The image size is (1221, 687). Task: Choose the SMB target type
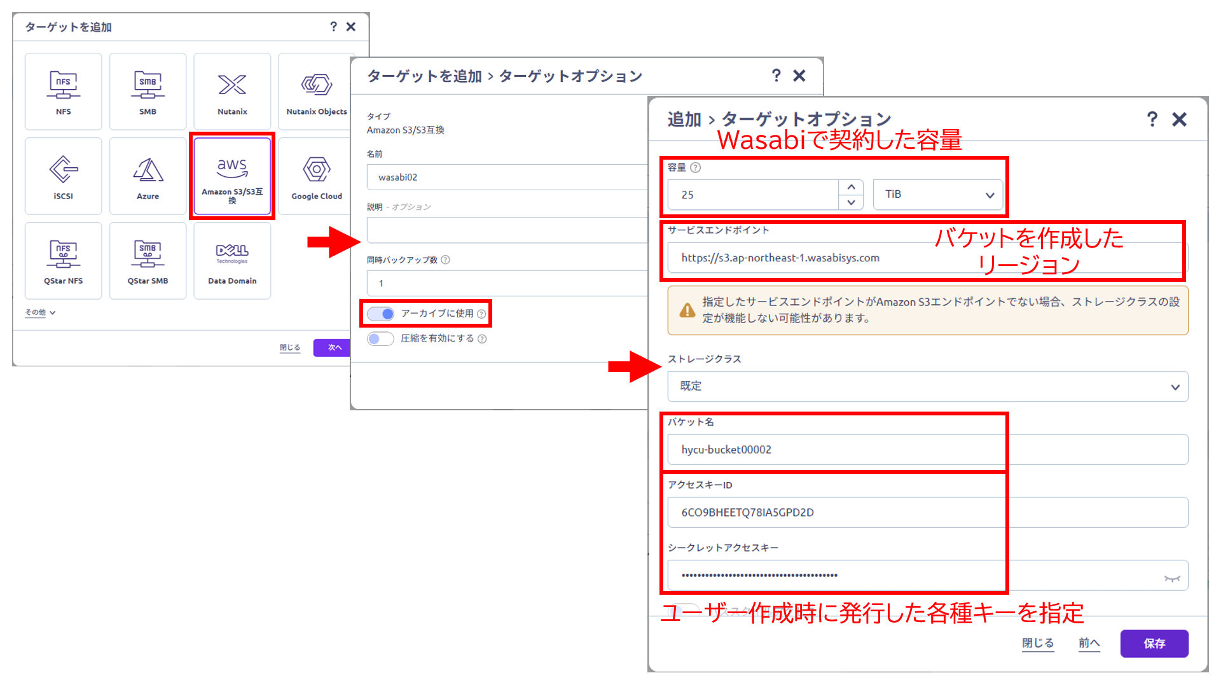click(x=148, y=91)
